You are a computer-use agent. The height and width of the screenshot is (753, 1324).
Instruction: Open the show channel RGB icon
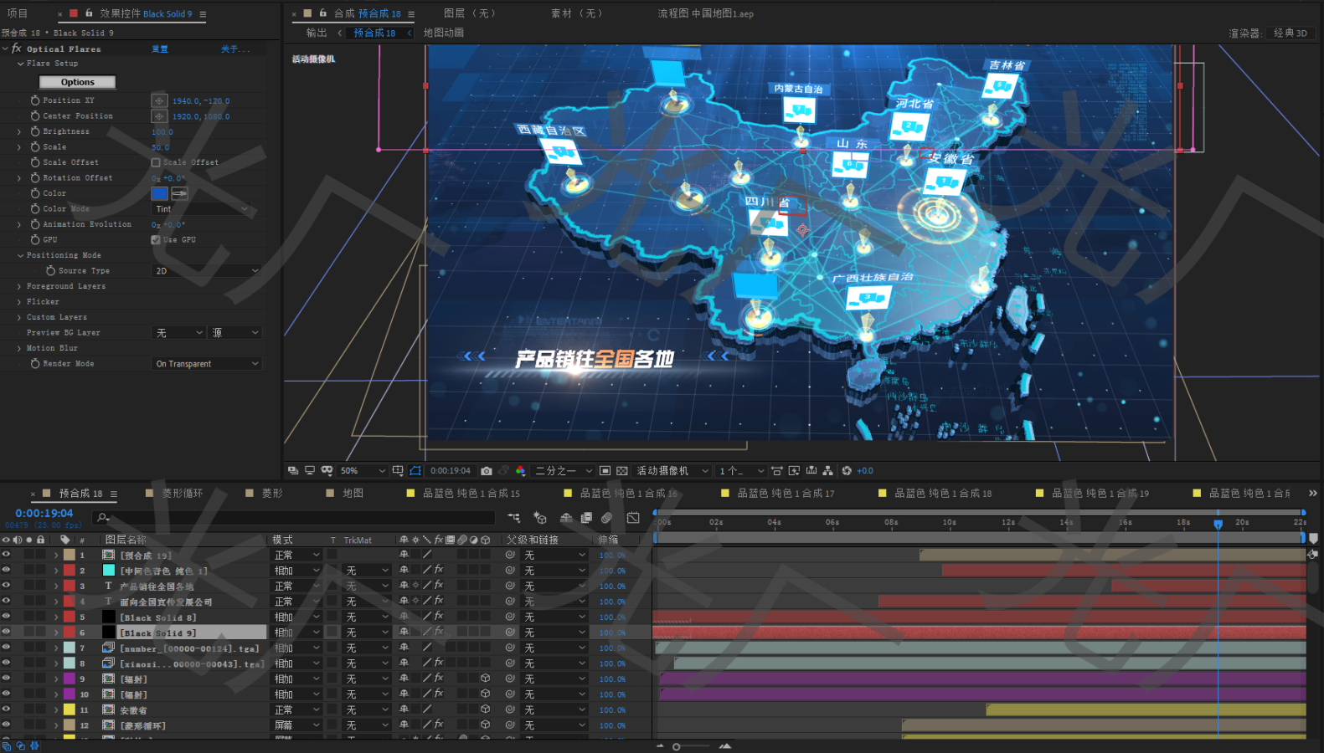point(520,471)
